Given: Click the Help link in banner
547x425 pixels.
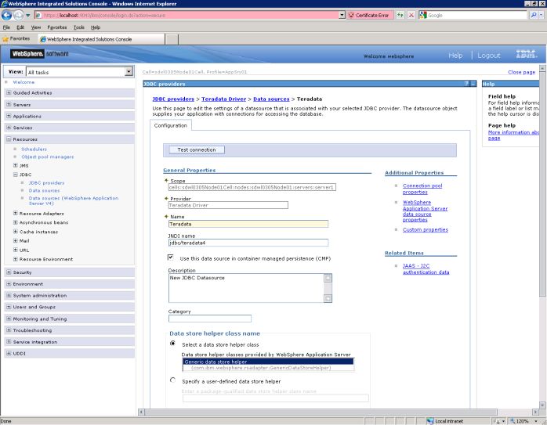Looking at the screenshot, I should pyautogui.click(x=455, y=56).
